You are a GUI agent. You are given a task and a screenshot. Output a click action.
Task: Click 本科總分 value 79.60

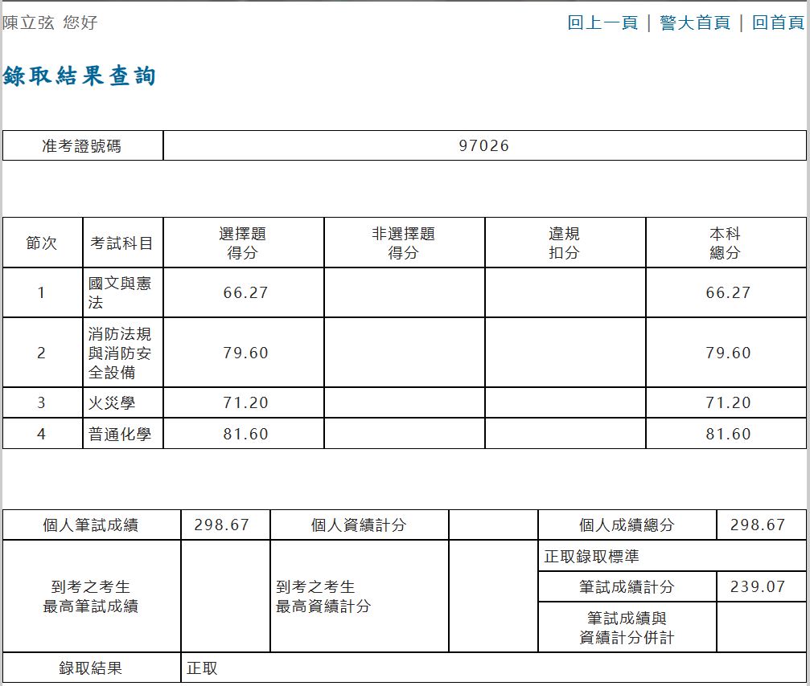click(728, 353)
